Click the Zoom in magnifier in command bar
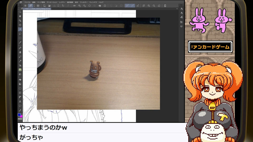This screenshot has width=253, height=142. (x=149, y=6)
